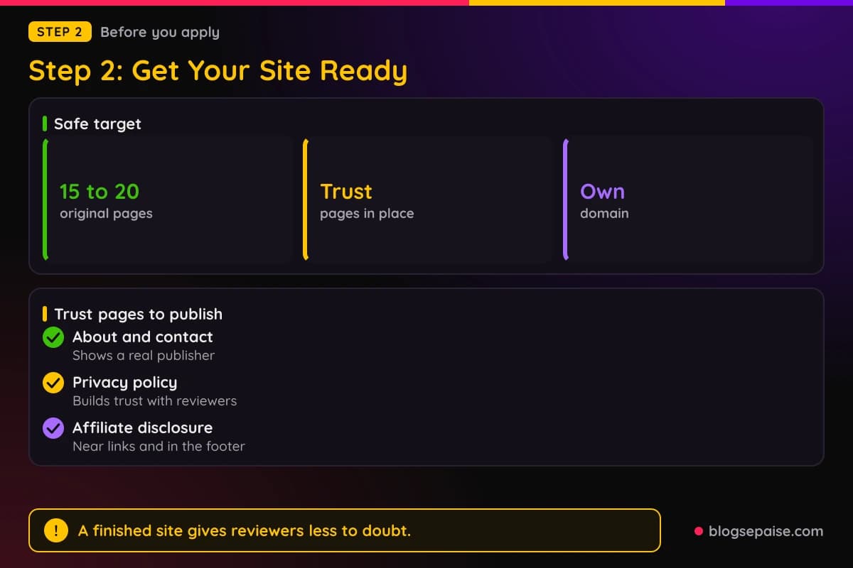This screenshot has width=853, height=568.
Task: Click the red dot beside blogsepaise.com
Action: pyautogui.click(x=698, y=531)
